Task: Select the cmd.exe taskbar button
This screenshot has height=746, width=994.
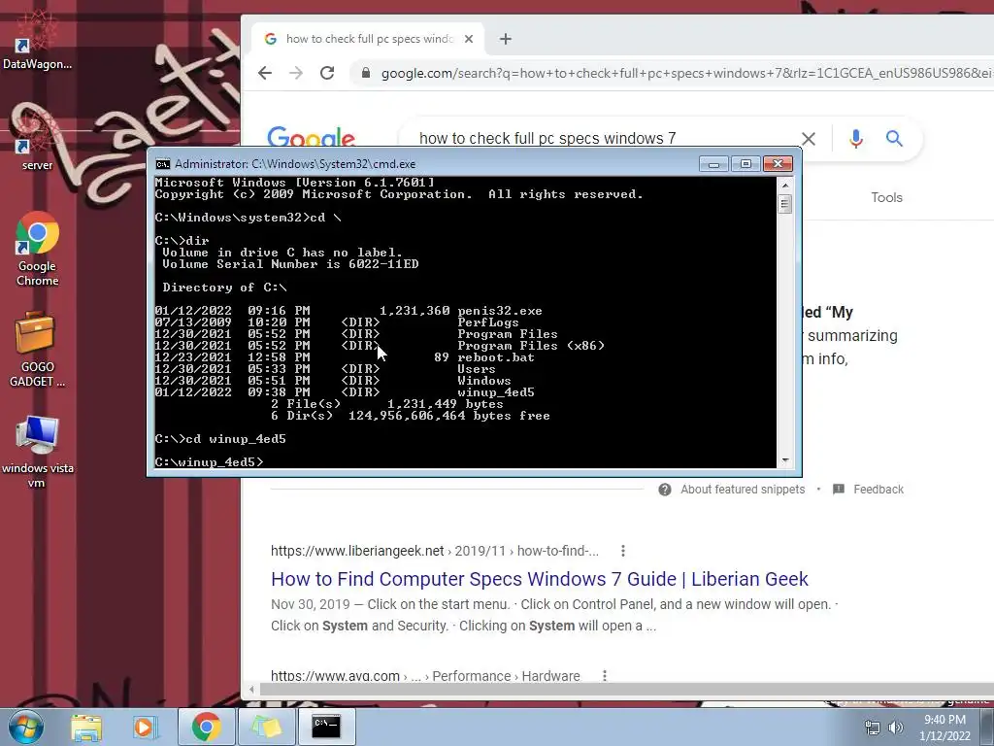Action: point(326,727)
